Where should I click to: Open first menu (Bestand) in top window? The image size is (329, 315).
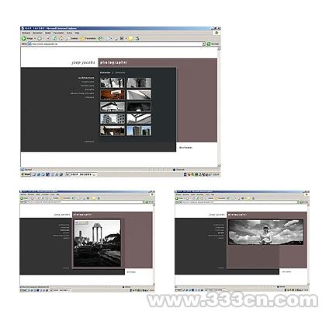(26, 33)
